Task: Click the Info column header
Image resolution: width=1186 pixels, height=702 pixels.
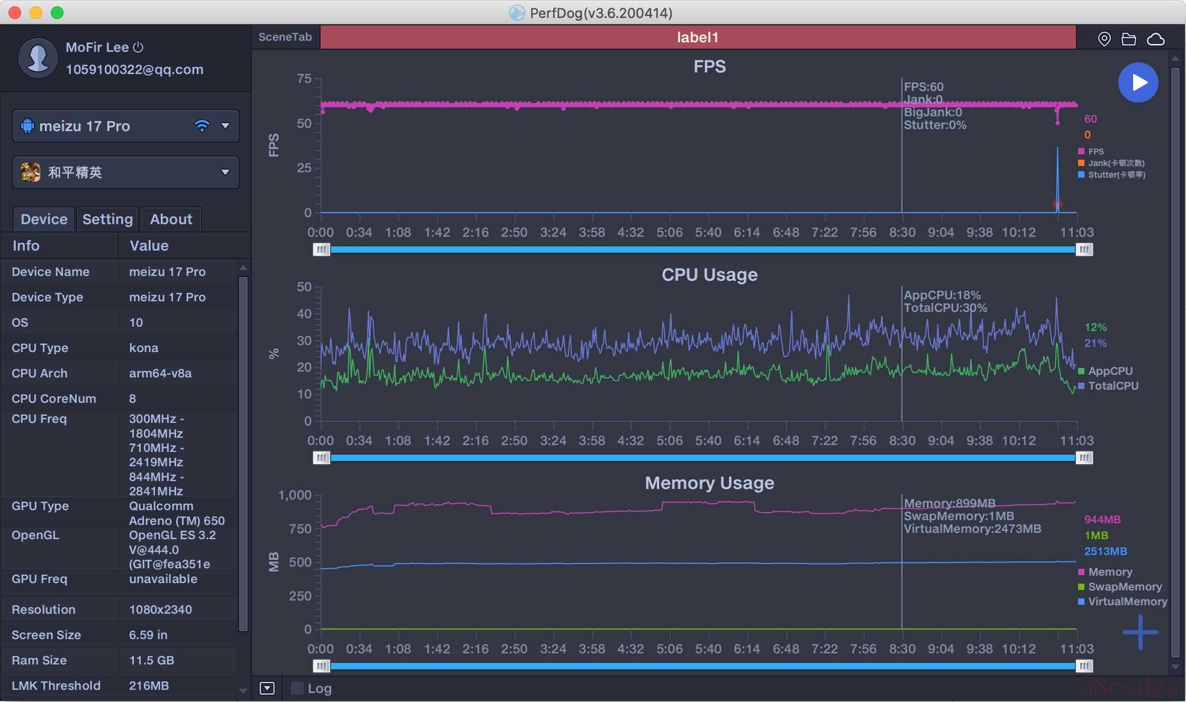Action: coord(59,245)
